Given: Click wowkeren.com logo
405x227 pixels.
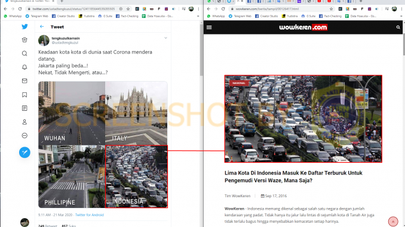Looking at the screenshot, I should pyautogui.click(x=303, y=27).
